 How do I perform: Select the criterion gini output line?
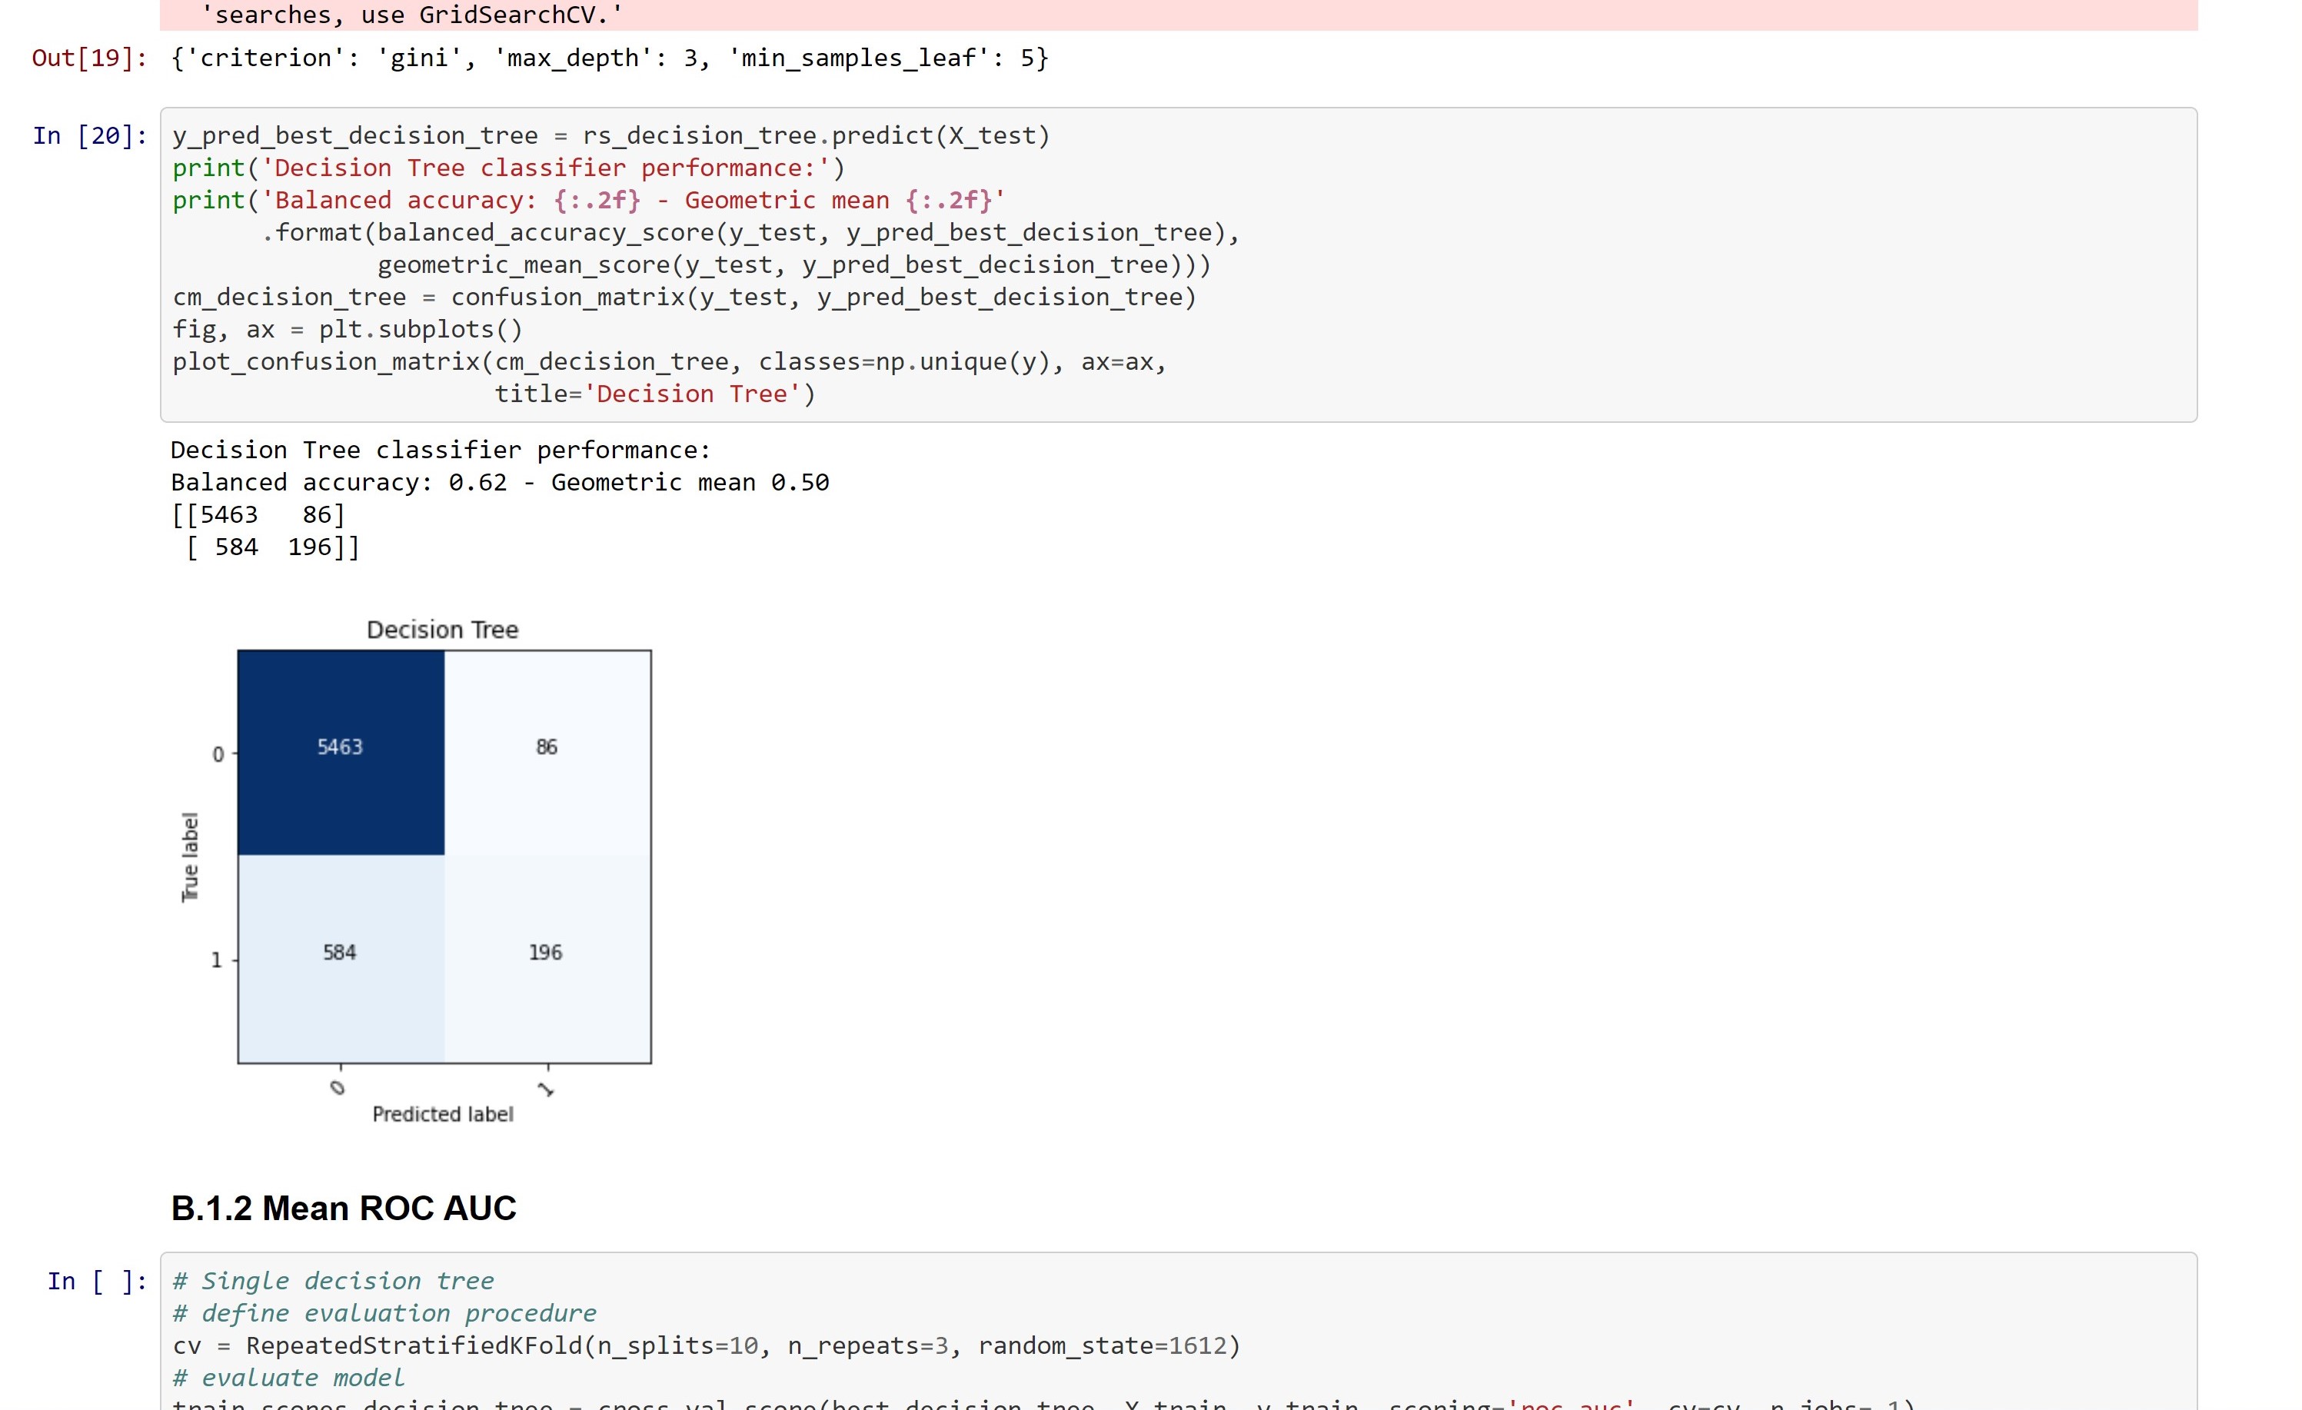pos(607,58)
